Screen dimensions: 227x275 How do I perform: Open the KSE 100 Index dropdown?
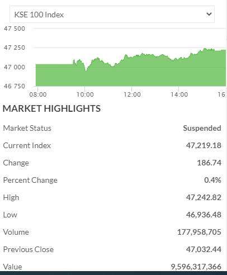tap(112, 15)
